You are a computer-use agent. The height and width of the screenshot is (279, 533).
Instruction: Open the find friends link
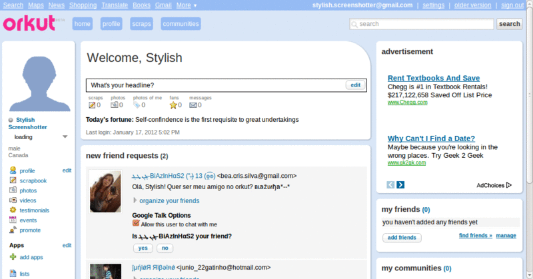coord(476,236)
